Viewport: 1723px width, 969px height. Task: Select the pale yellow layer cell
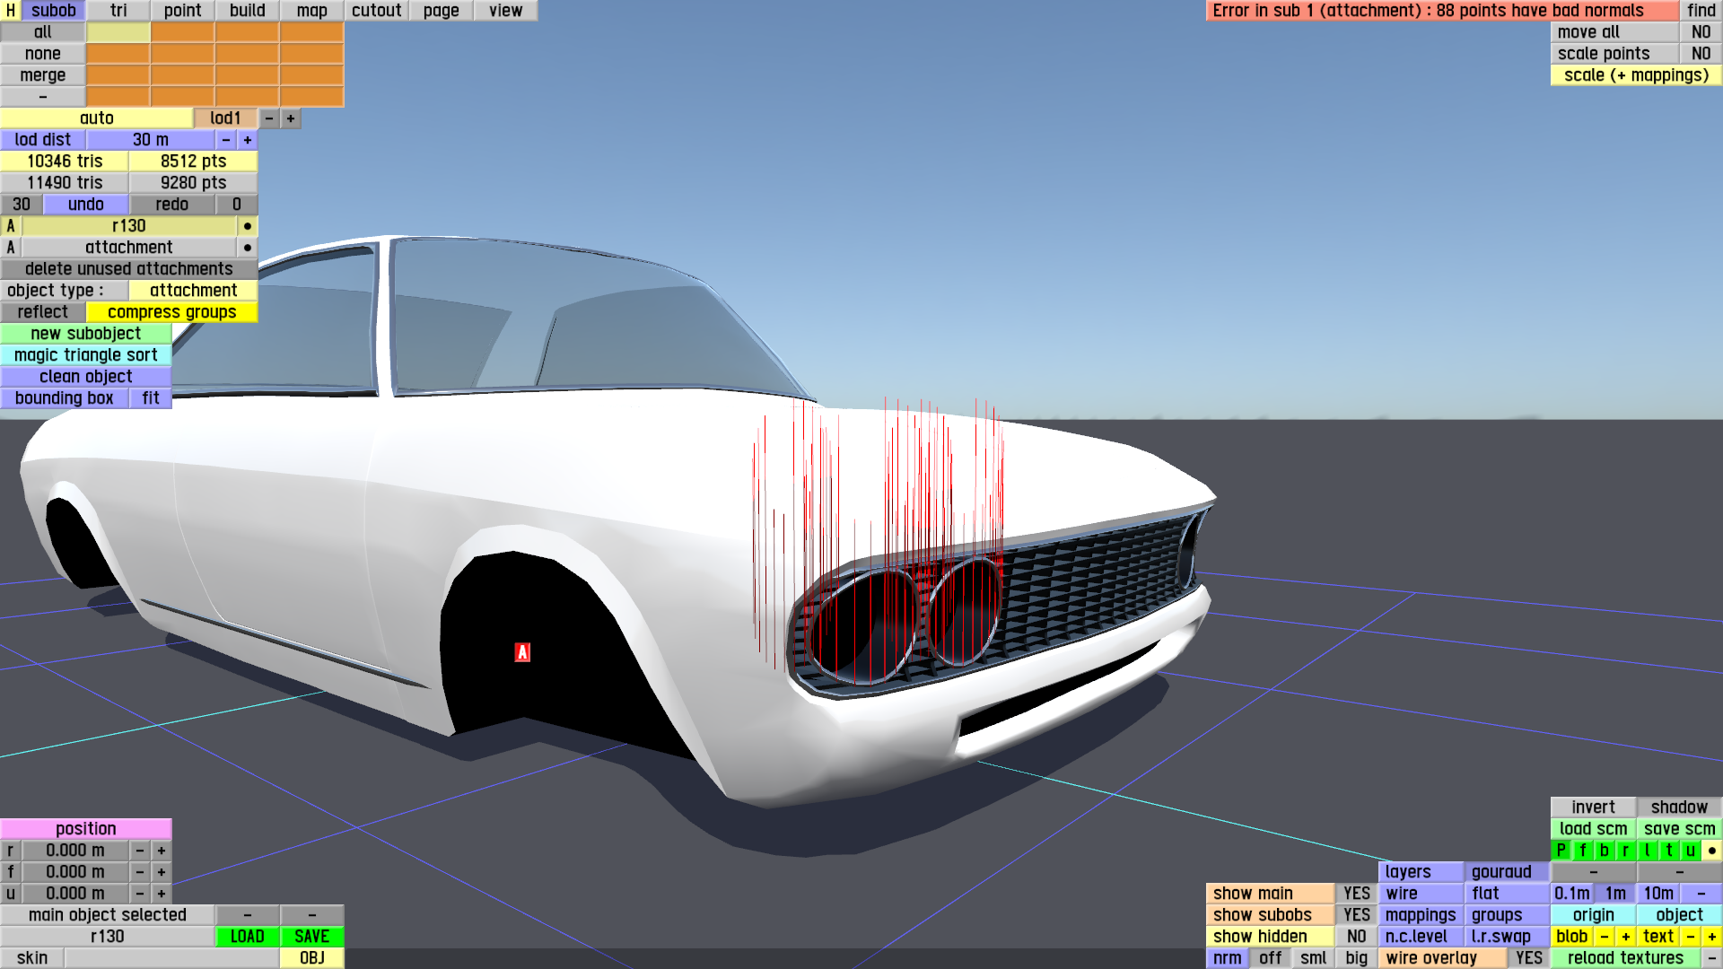coord(118,32)
